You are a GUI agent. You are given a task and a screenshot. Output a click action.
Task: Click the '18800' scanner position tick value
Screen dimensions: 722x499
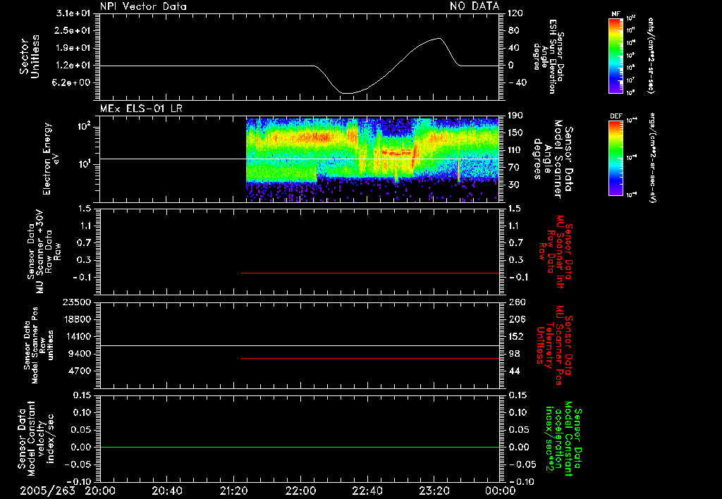[x=76, y=319]
